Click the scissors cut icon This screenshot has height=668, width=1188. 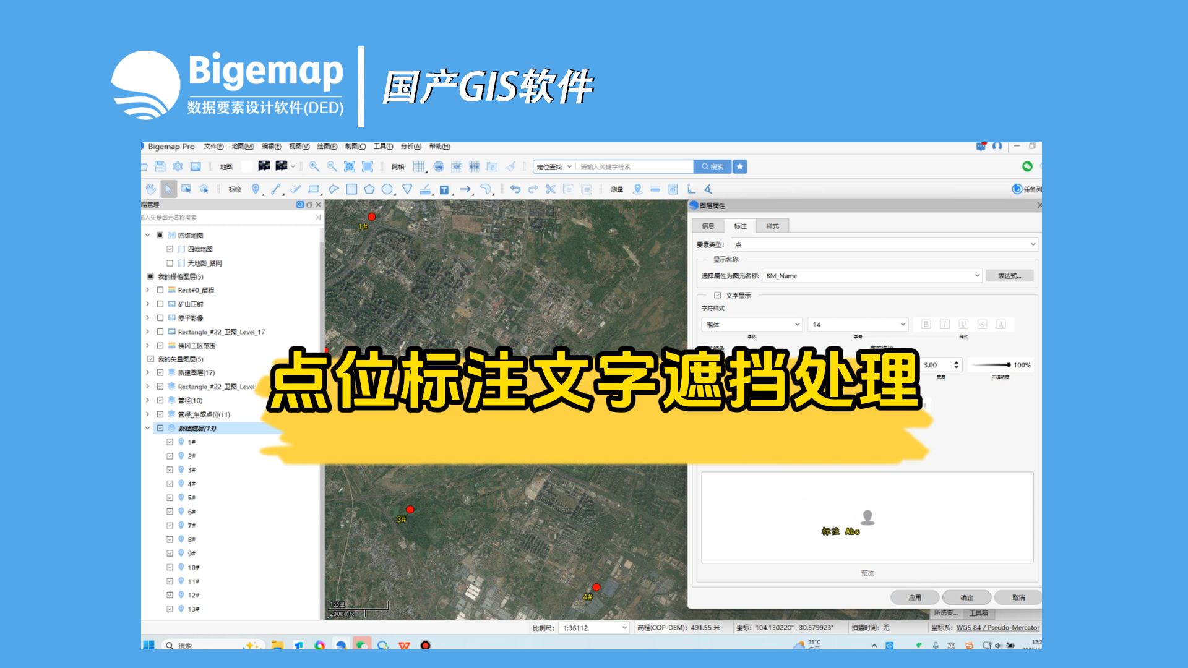(550, 189)
